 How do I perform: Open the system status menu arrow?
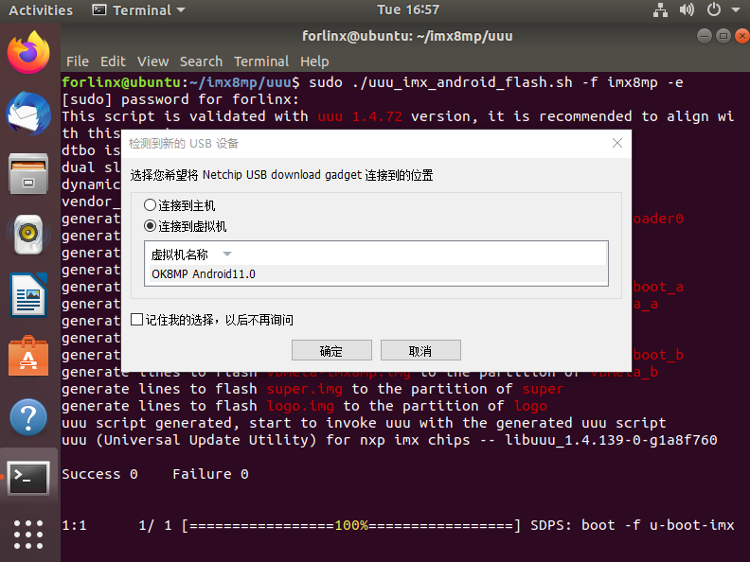(737, 10)
